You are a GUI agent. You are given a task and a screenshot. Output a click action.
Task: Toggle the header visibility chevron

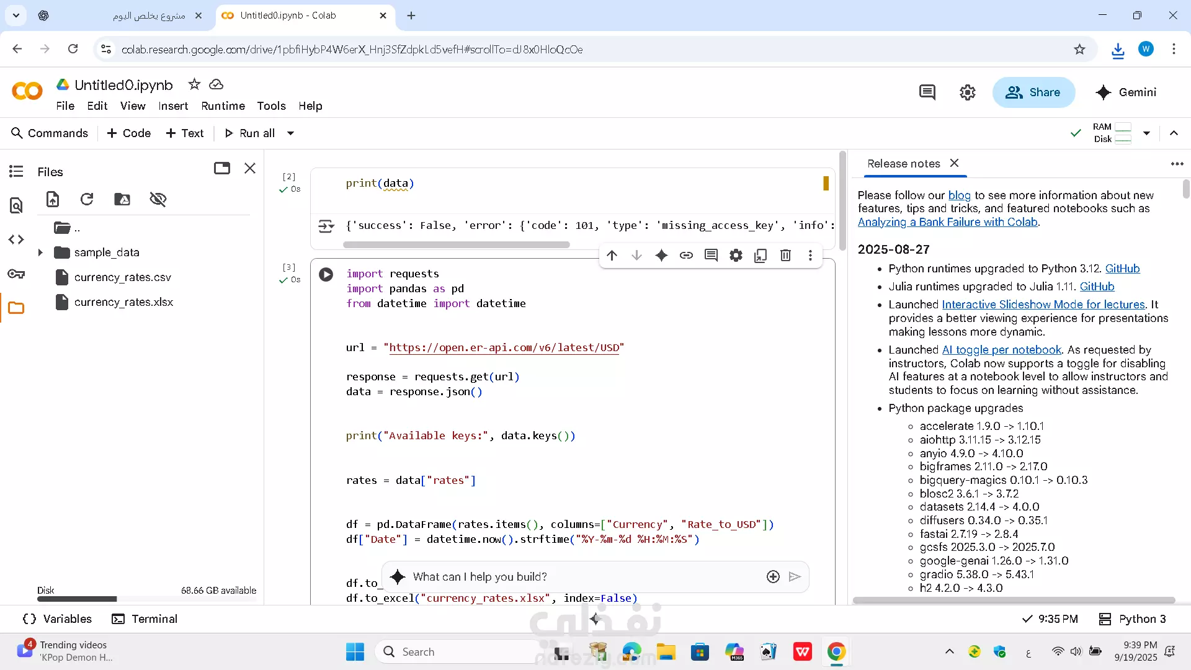point(1174,133)
